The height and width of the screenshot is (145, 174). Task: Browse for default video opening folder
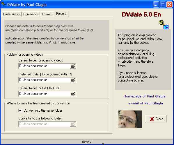click(73, 66)
